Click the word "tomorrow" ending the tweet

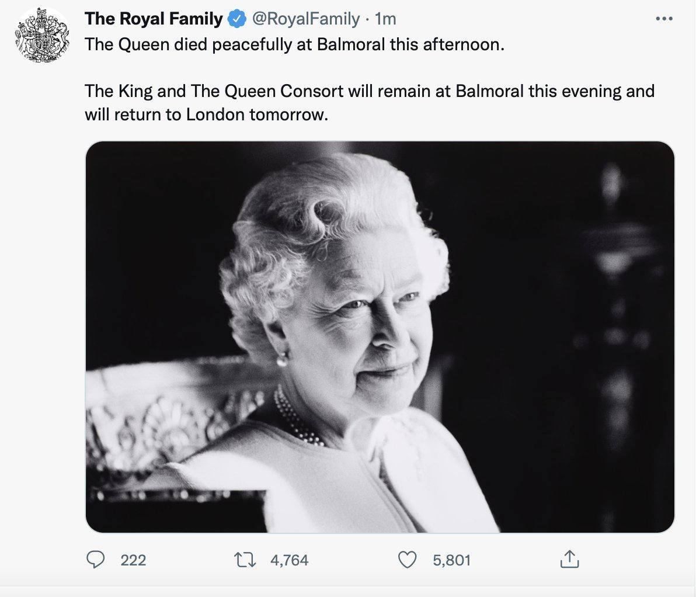pyautogui.click(x=288, y=114)
